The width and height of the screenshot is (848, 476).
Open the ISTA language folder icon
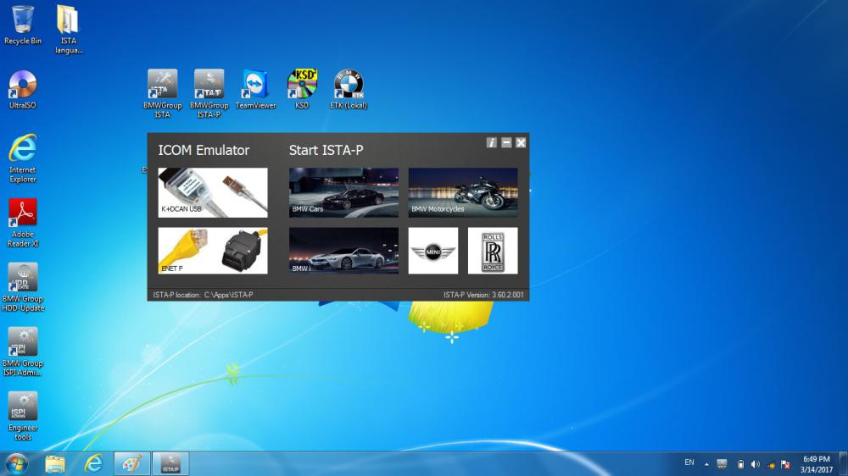pyautogui.click(x=69, y=29)
